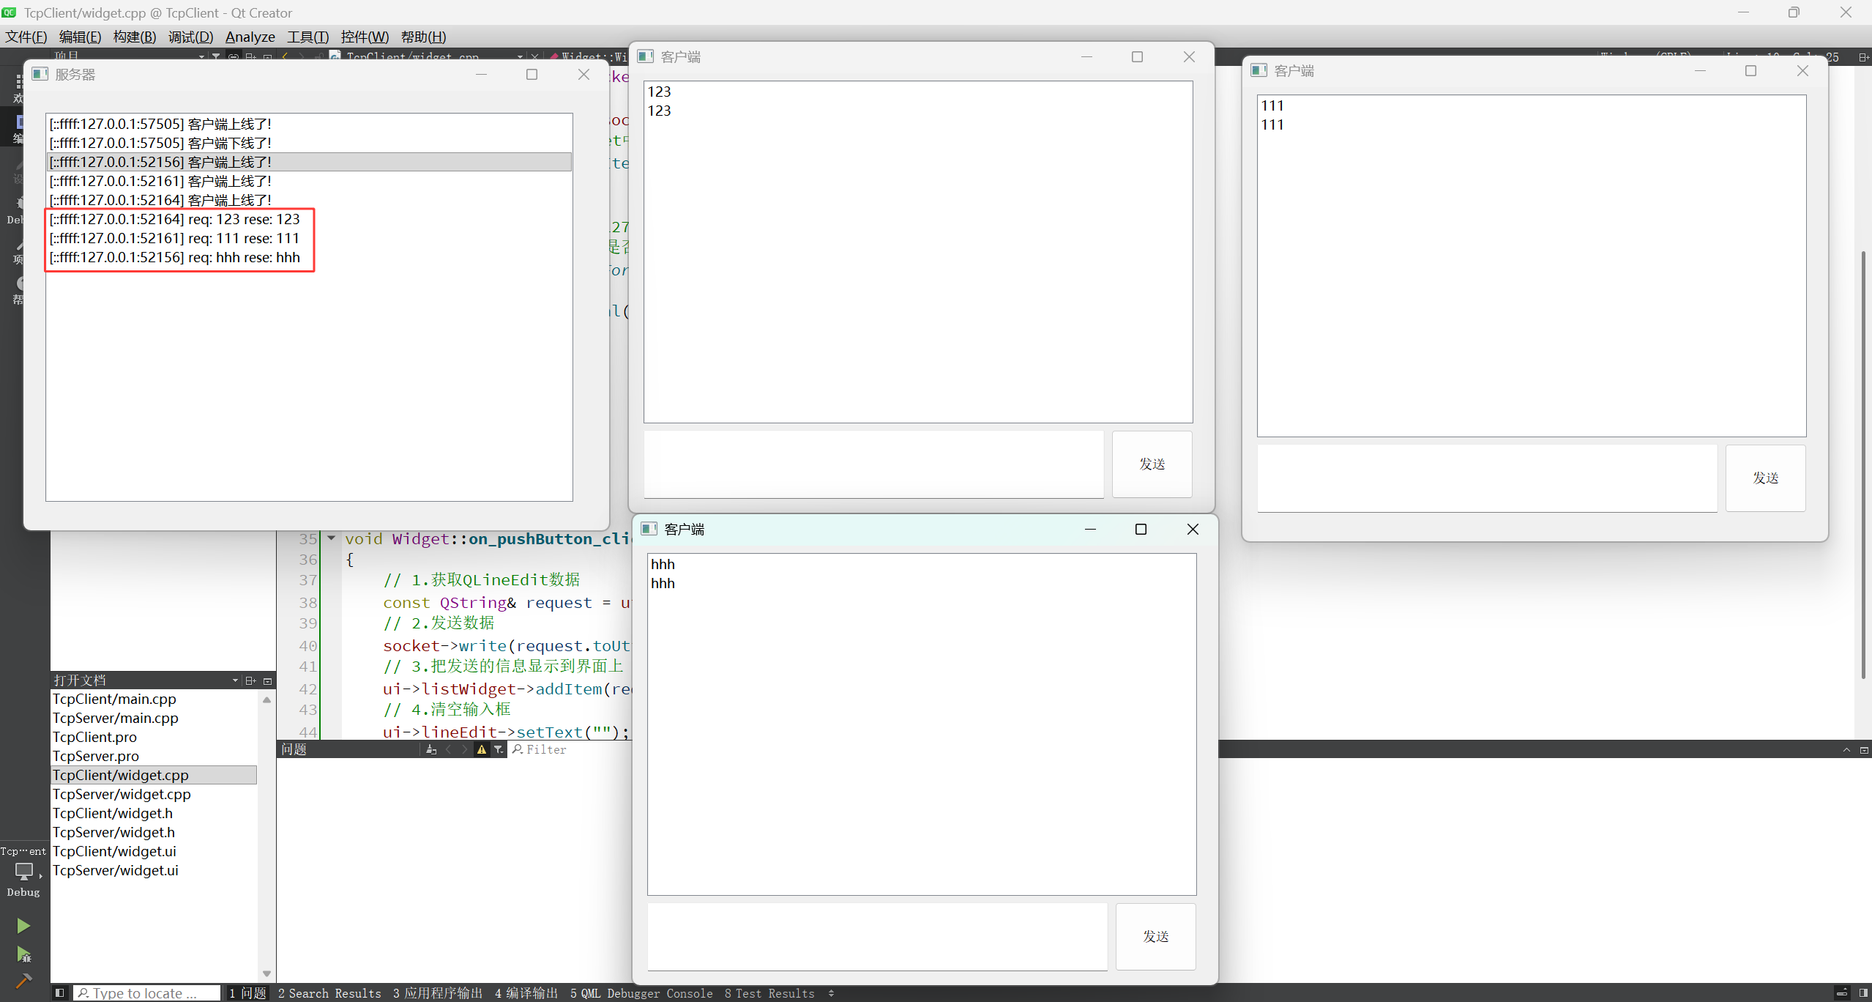Toggle the right sidebar in status bar
The width and height of the screenshot is (1872, 1002).
(1863, 993)
